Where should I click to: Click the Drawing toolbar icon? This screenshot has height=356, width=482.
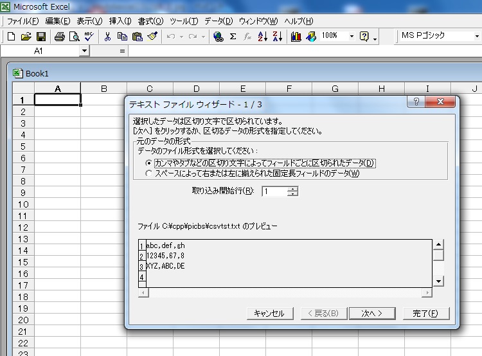[x=311, y=37]
